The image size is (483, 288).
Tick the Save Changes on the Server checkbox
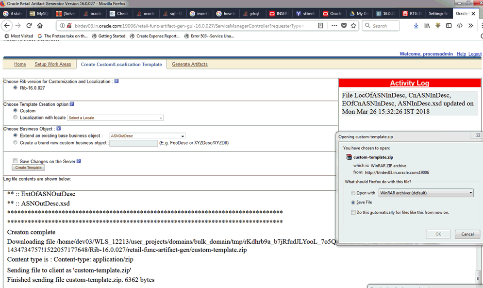15,161
